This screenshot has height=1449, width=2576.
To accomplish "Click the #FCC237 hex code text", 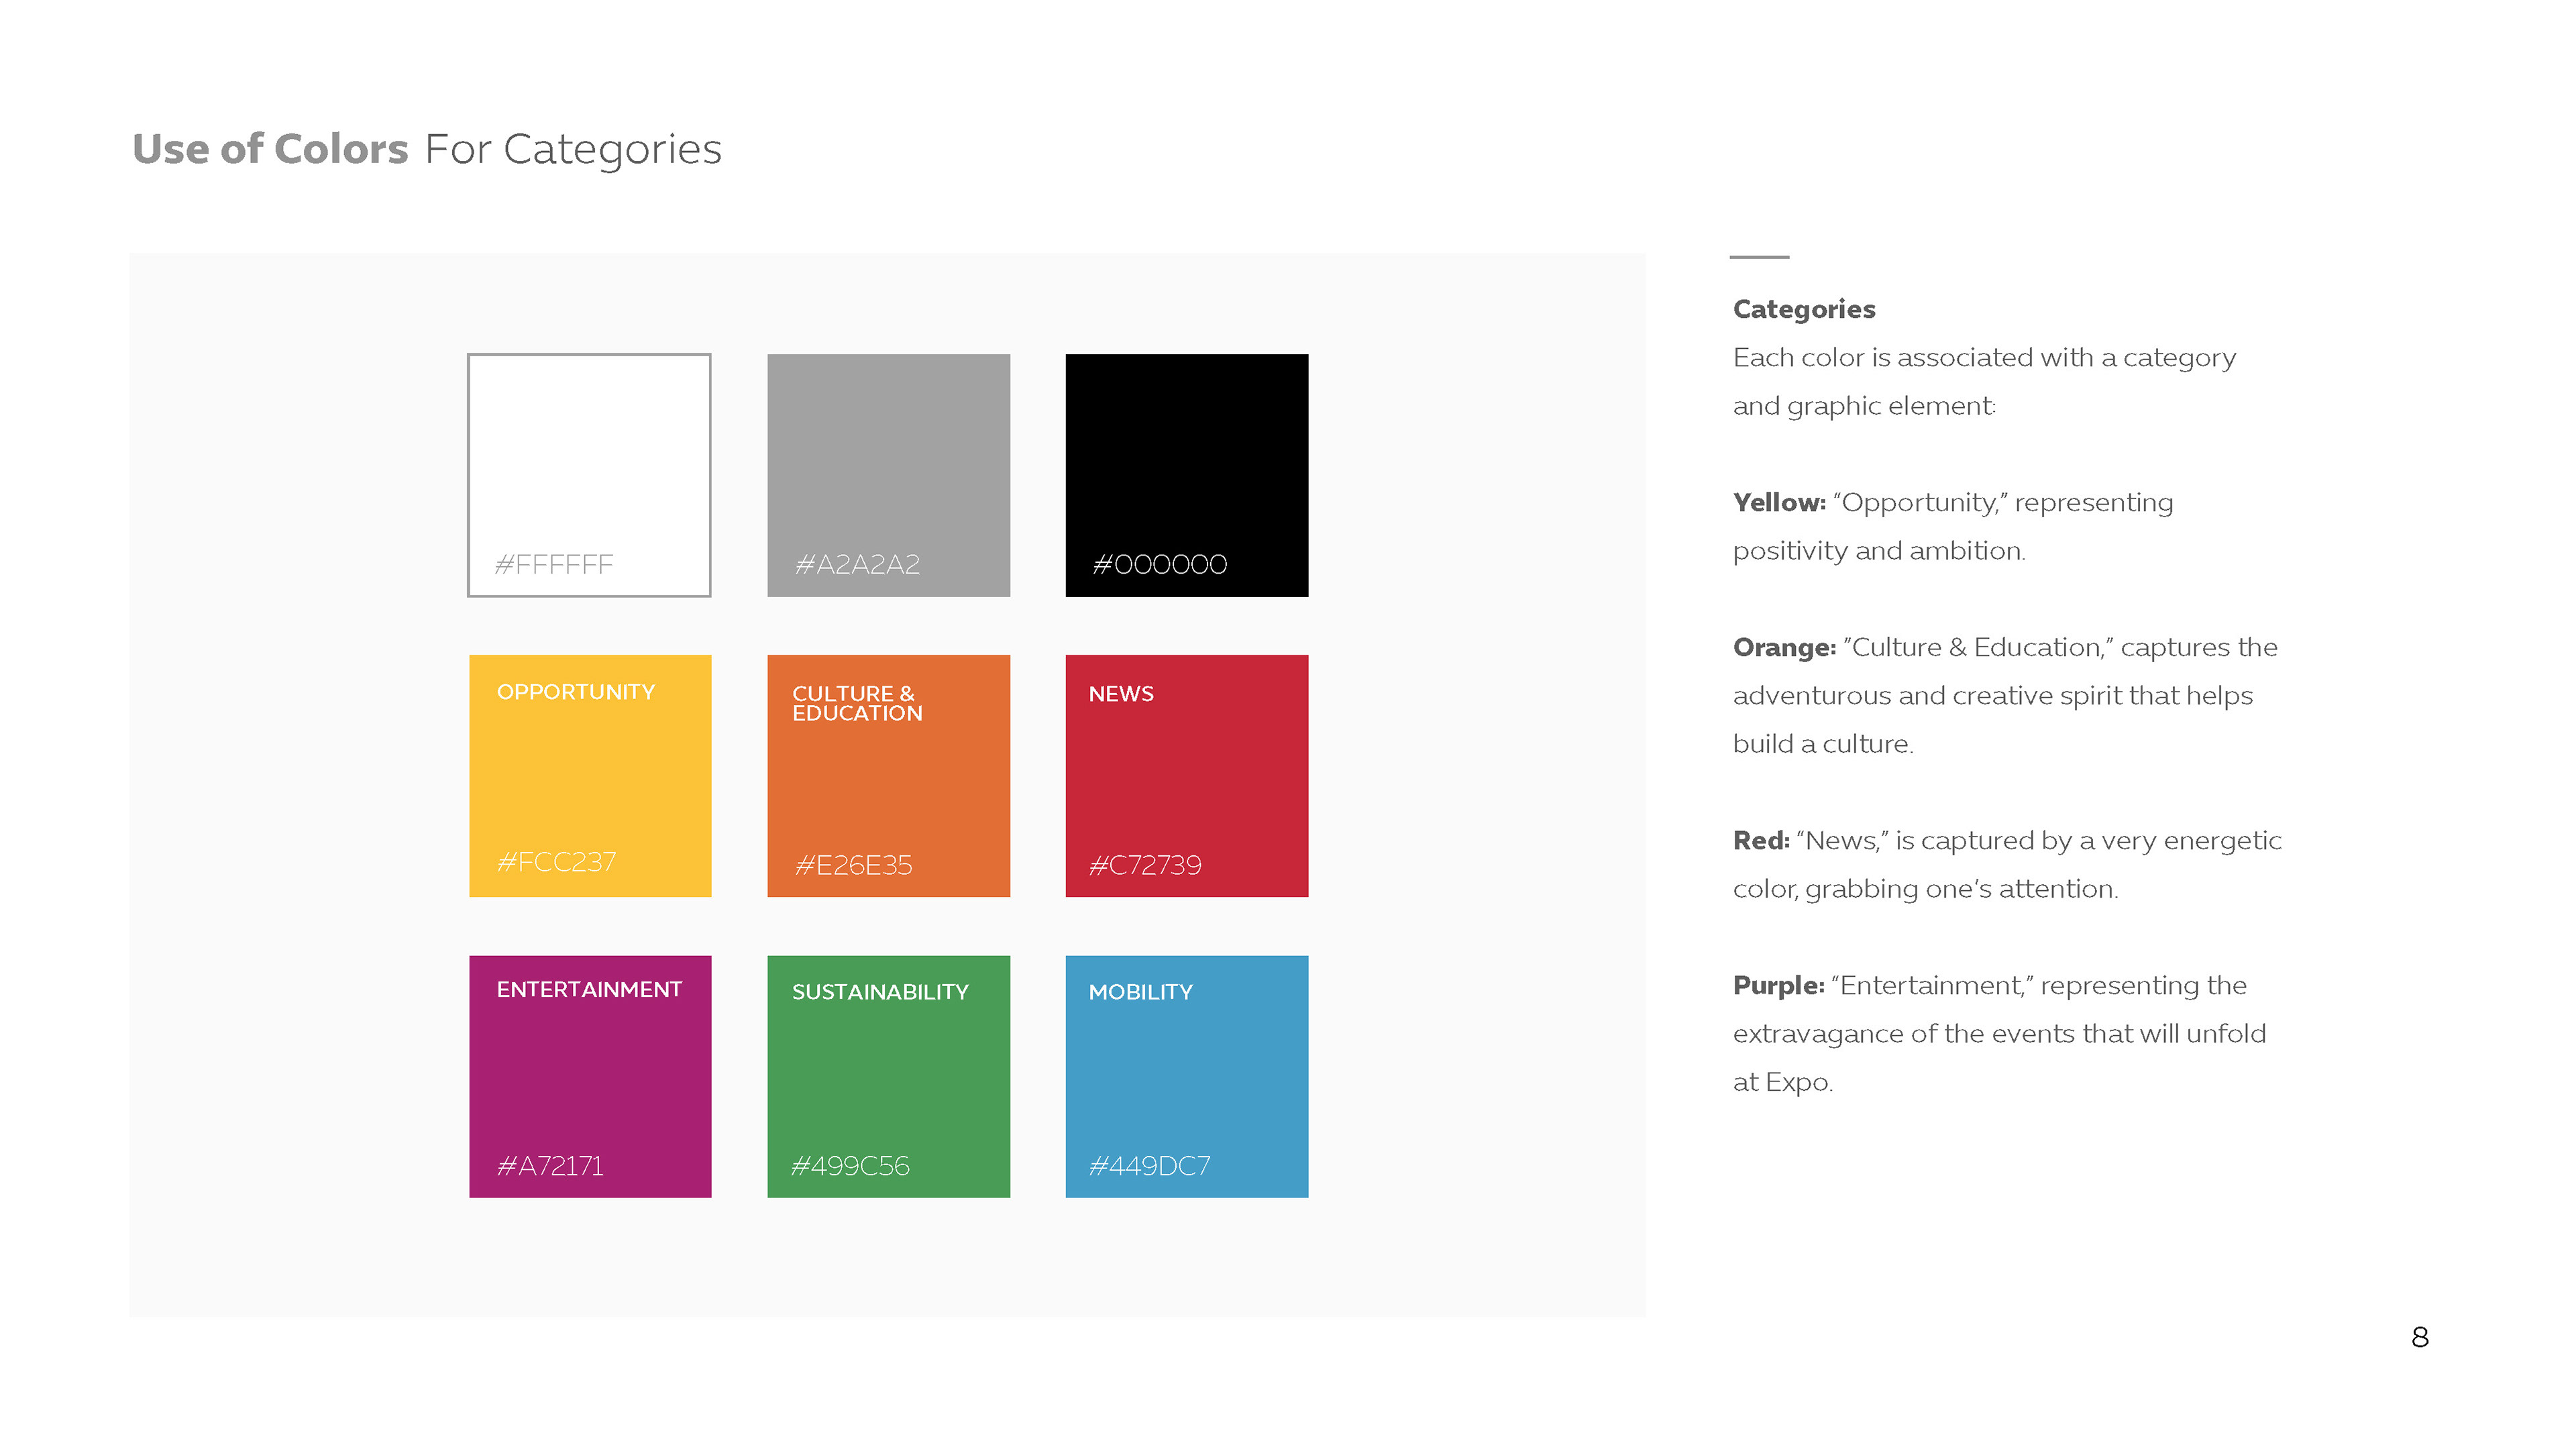I will (556, 862).
